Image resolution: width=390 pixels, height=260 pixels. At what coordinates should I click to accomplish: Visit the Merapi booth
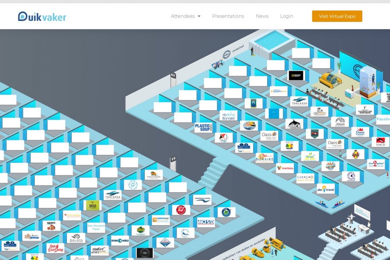click(x=310, y=156)
